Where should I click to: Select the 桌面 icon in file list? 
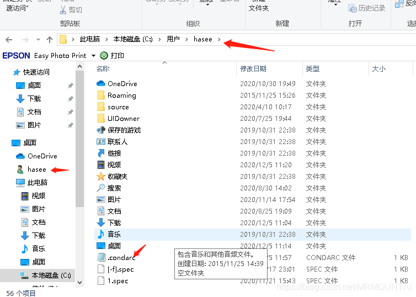pyautogui.click(x=101, y=246)
